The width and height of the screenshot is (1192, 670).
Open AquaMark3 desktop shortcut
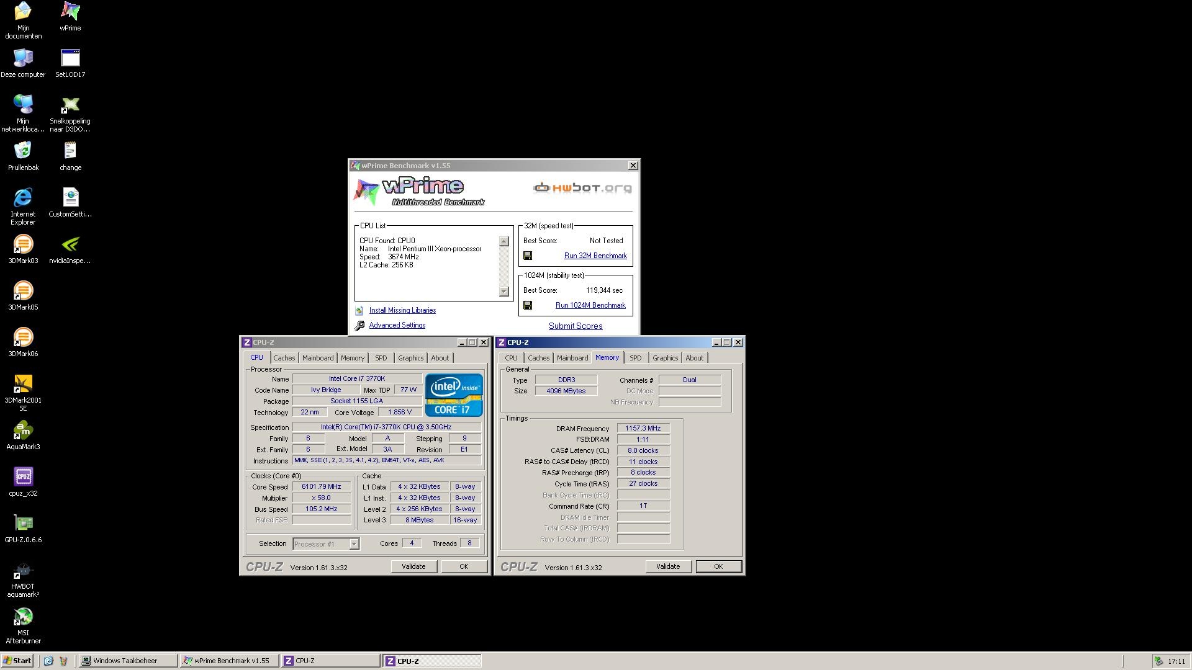coord(23,431)
